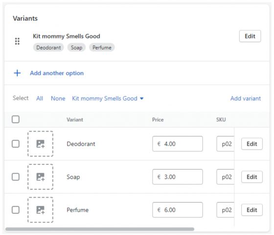Click the horizontal scrollbar below the variants table
This screenshot has height=235, width=274.
click(100, 229)
